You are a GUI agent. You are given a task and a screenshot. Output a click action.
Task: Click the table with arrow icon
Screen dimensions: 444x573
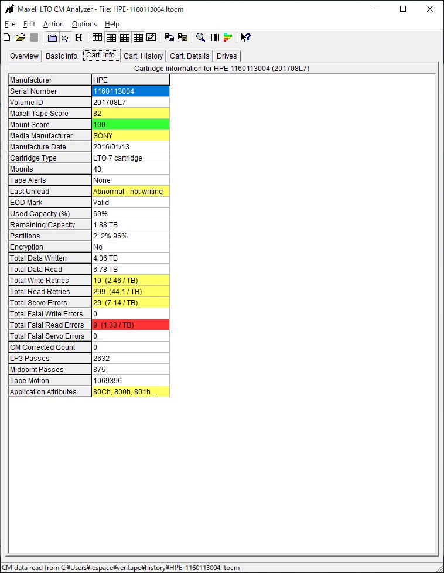(151, 37)
